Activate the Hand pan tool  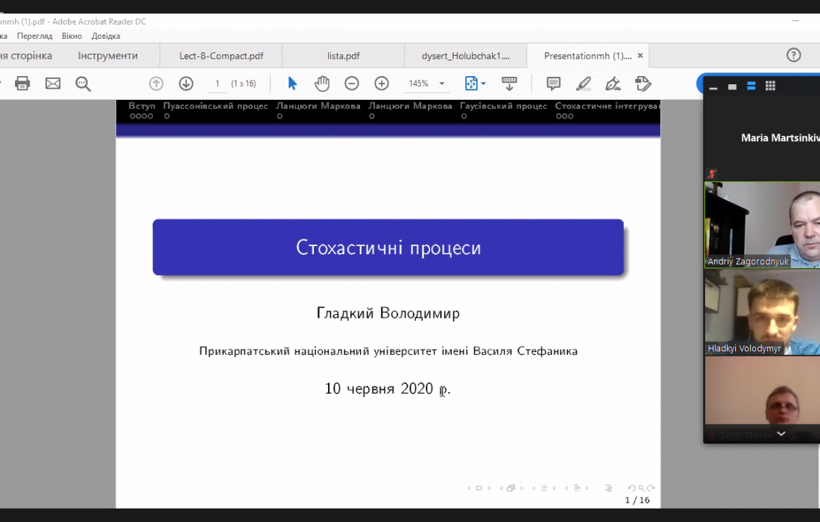click(321, 84)
